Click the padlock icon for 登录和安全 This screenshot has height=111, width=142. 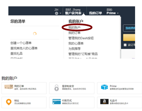coord(57,88)
